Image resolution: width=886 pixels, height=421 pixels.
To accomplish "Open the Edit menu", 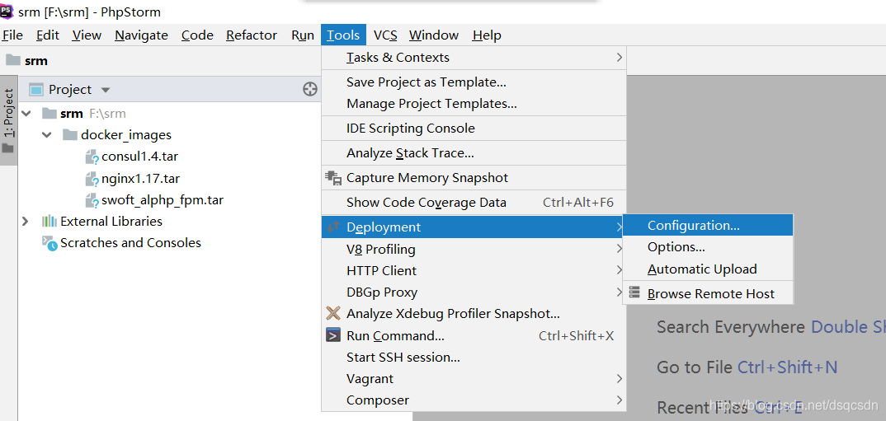I will point(48,35).
